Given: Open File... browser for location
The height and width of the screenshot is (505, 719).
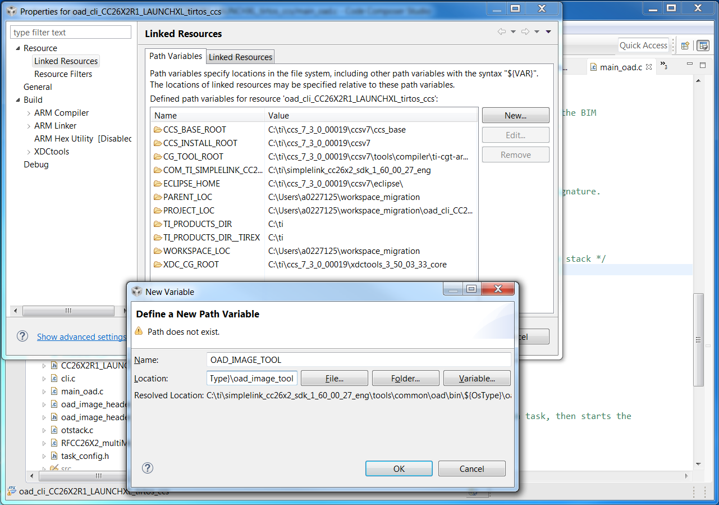Looking at the screenshot, I should 335,378.
